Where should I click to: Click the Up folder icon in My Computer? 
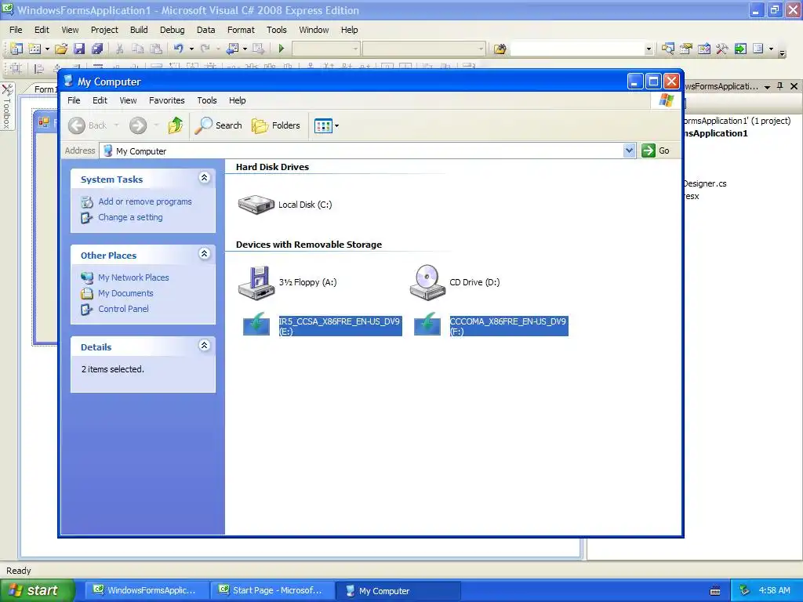click(x=175, y=125)
